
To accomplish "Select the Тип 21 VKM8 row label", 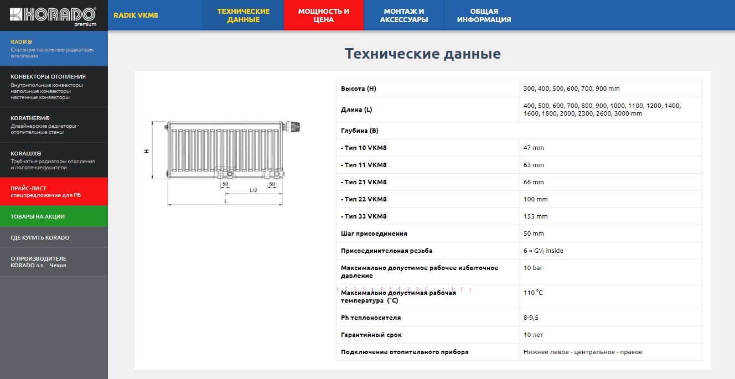I will (x=364, y=182).
